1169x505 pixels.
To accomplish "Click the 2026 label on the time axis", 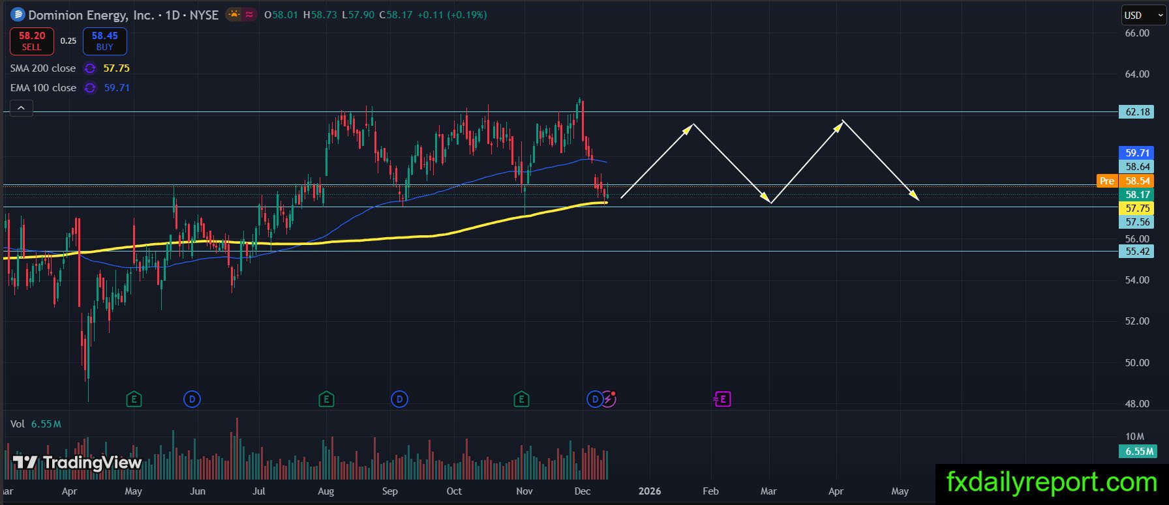I will pos(650,491).
